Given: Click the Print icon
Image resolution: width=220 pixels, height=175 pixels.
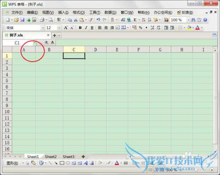Looking at the screenshot, I should click(42, 20).
